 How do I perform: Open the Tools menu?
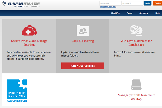[130, 13]
